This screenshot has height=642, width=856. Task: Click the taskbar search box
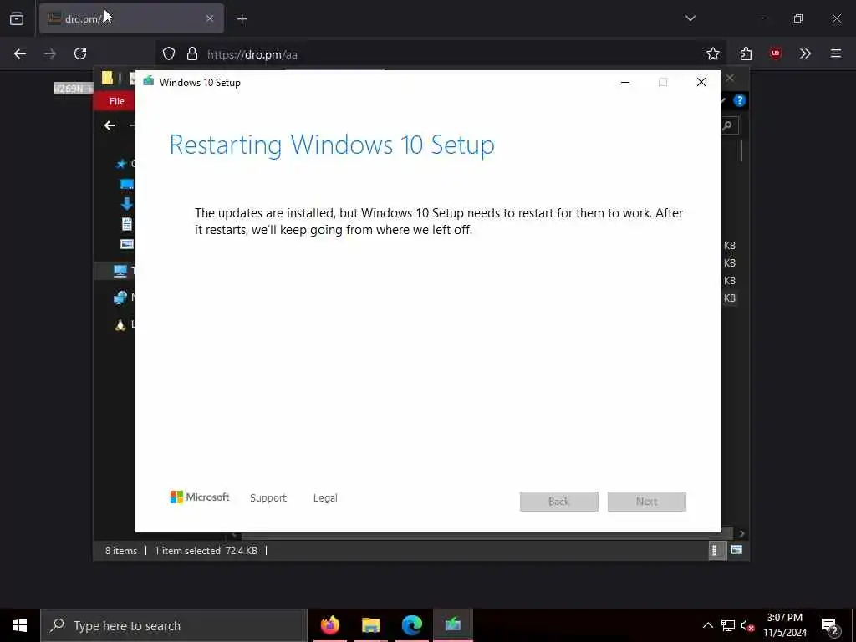pos(174,625)
